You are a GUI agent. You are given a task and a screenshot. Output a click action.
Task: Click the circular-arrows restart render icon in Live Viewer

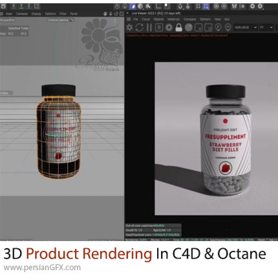[140, 28]
